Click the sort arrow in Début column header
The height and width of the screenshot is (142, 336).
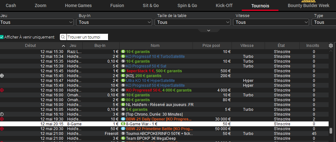pos(63,46)
